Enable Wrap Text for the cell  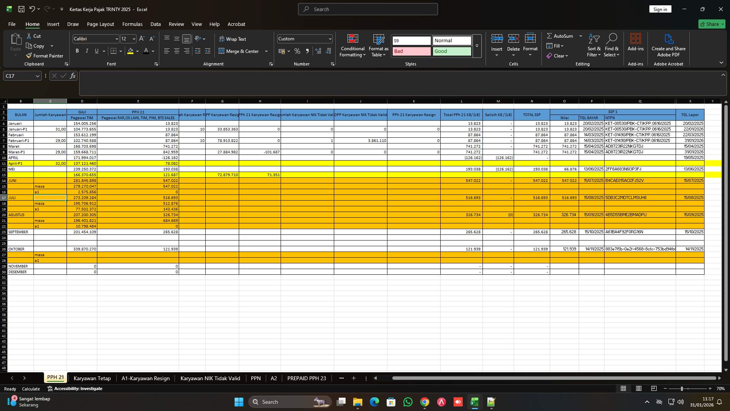pos(233,39)
